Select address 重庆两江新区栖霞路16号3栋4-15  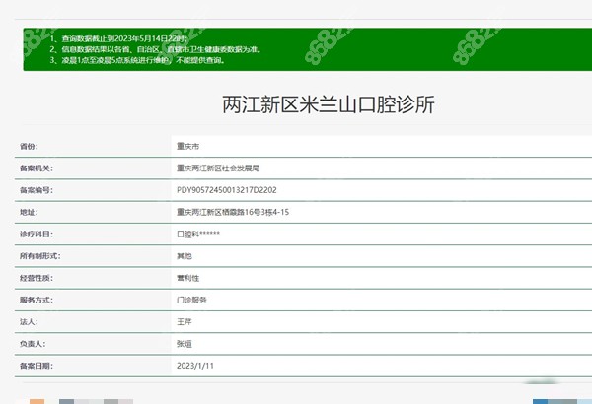pos(233,212)
